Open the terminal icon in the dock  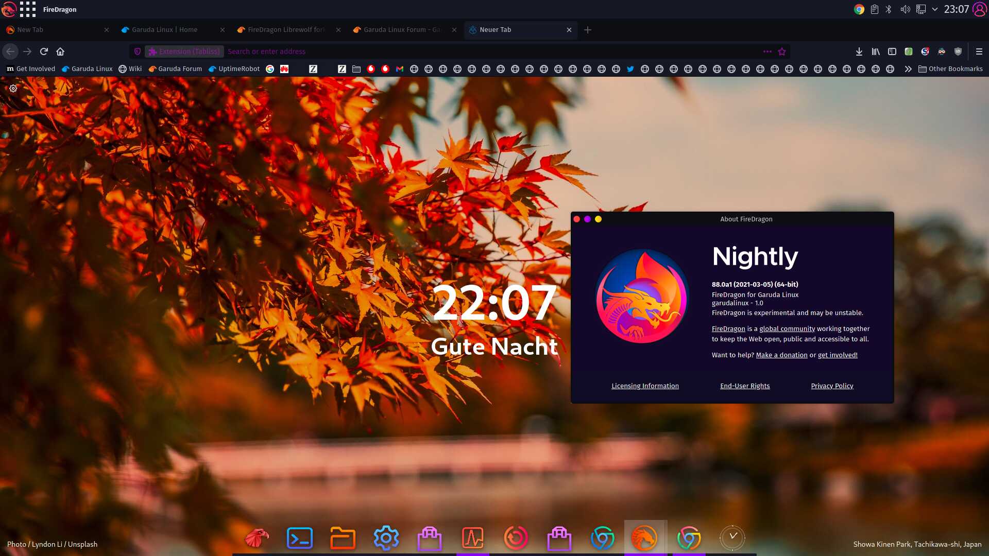pyautogui.click(x=299, y=538)
